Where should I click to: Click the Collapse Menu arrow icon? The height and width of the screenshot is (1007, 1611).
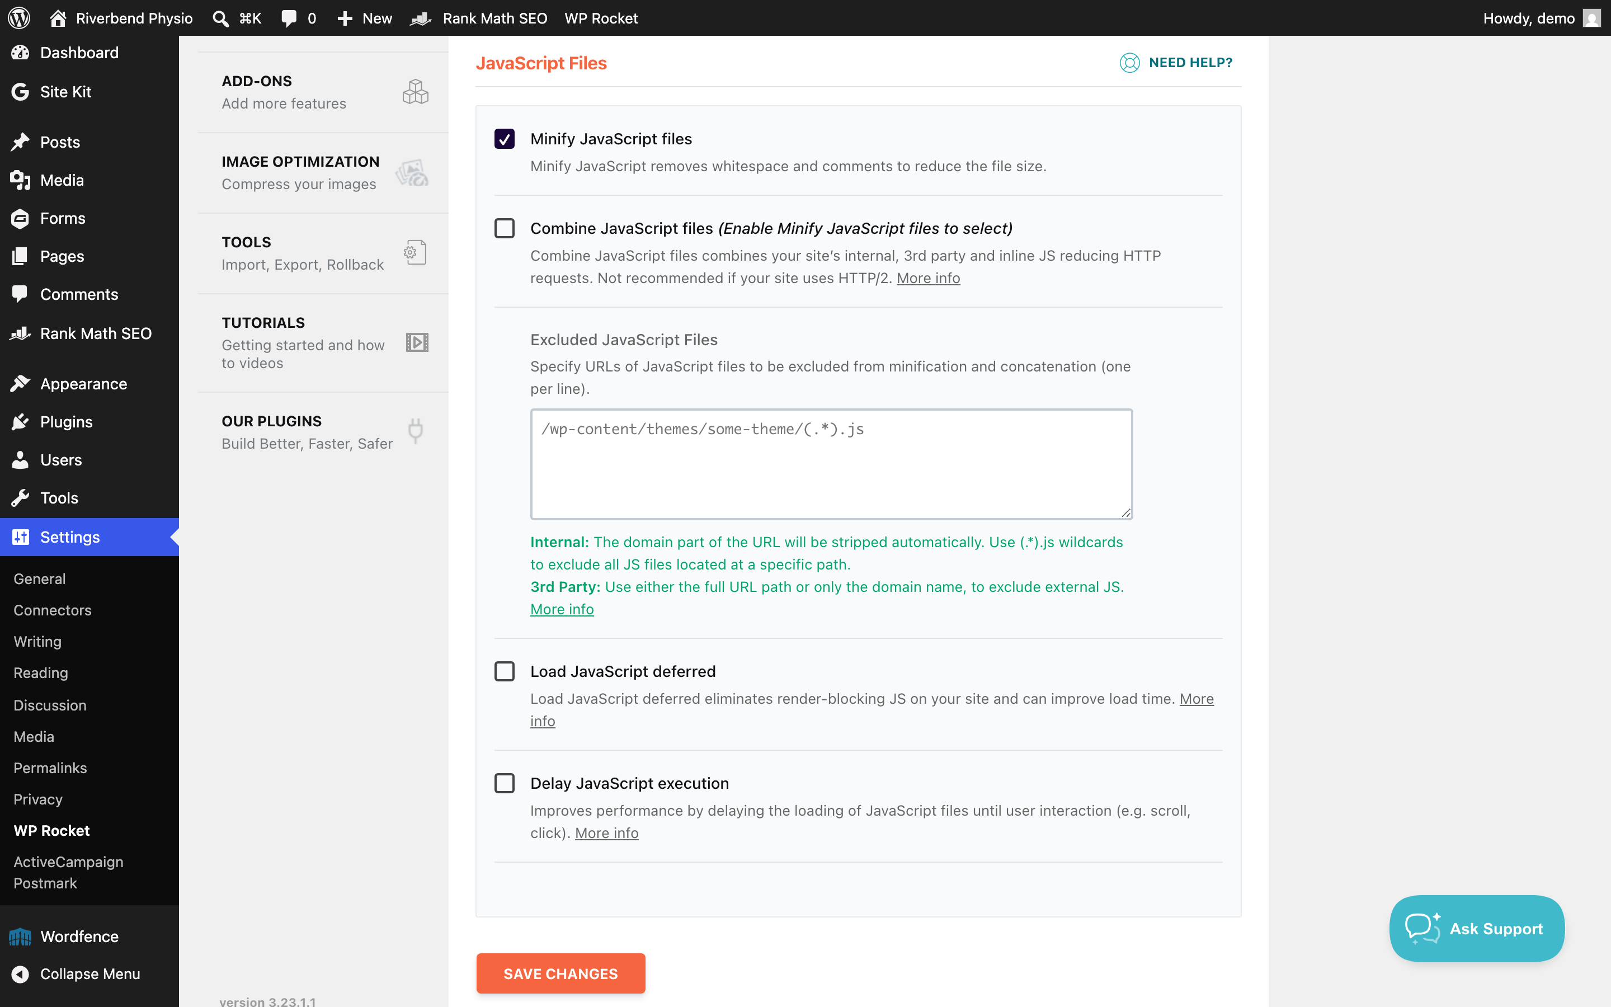tap(20, 973)
